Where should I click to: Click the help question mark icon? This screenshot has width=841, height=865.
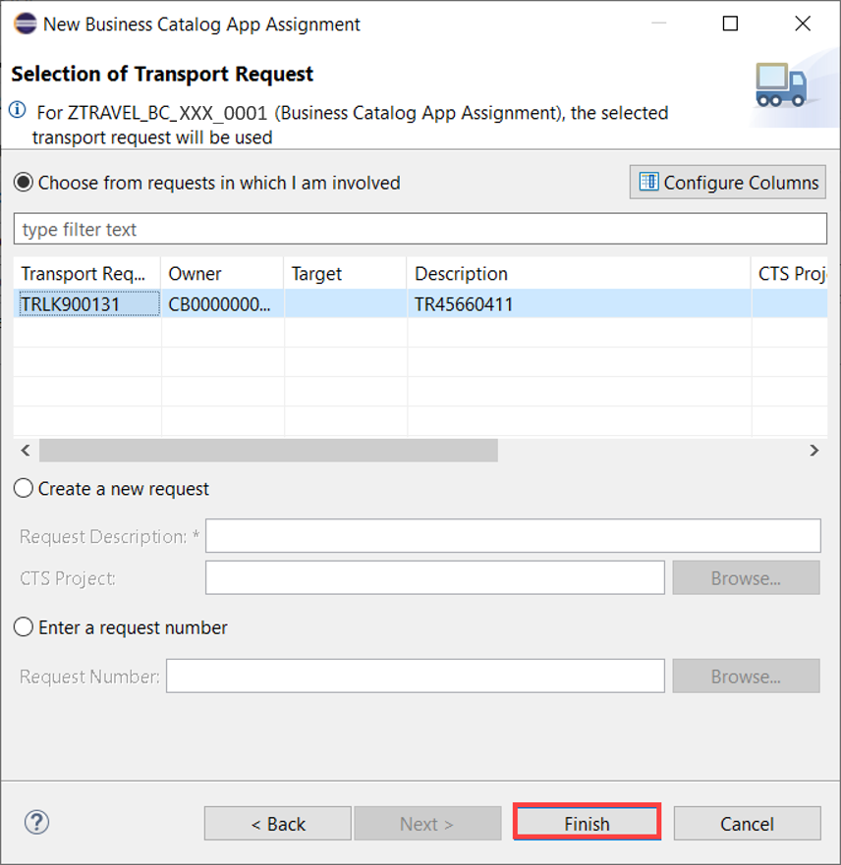pyautogui.click(x=36, y=823)
